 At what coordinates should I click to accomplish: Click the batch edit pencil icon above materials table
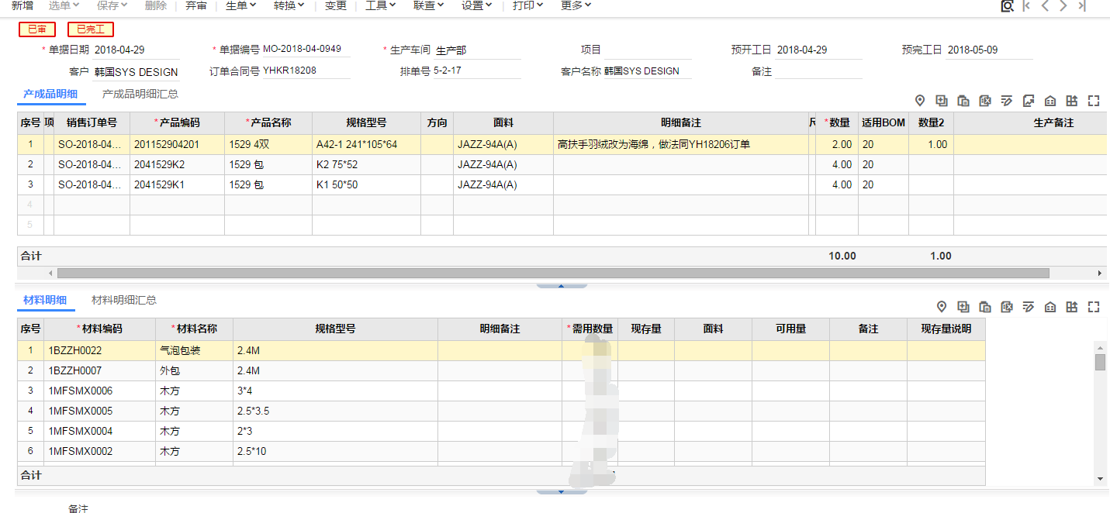point(1029,307)
